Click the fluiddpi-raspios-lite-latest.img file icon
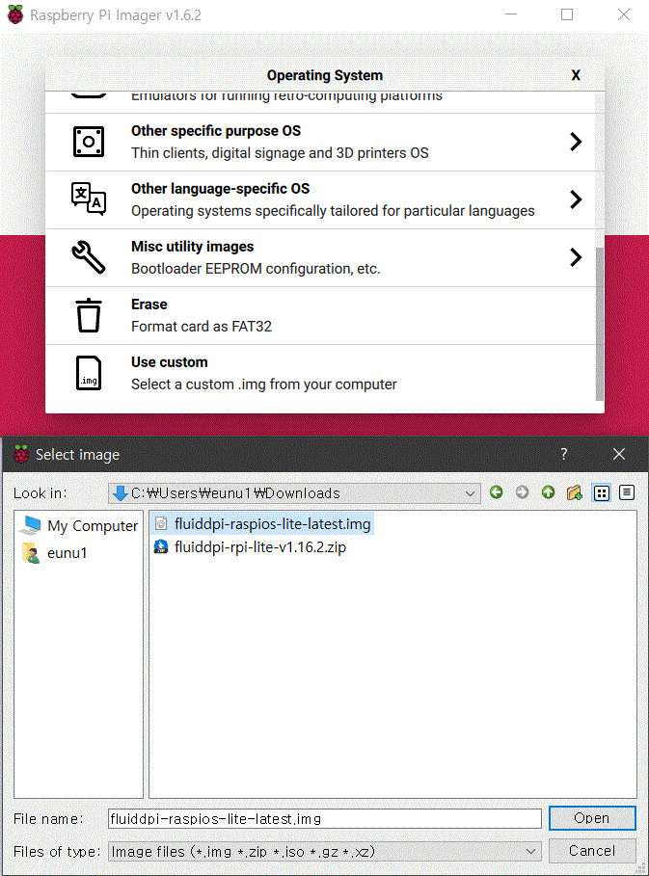 161,523
